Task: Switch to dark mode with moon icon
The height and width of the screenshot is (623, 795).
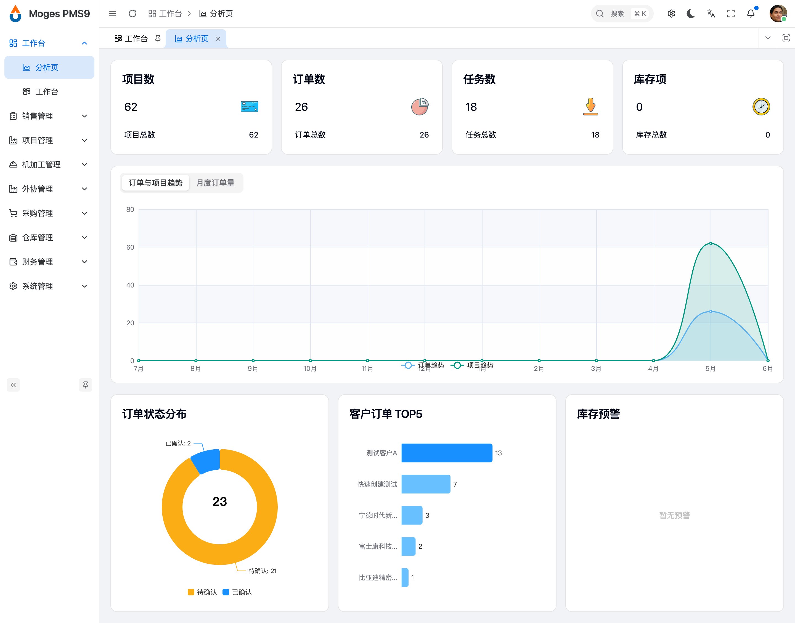Action: tap(691, 14)
